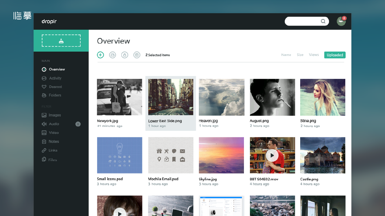
Task: Click the upload drop zone icon
Action: (x=61, y=41)
